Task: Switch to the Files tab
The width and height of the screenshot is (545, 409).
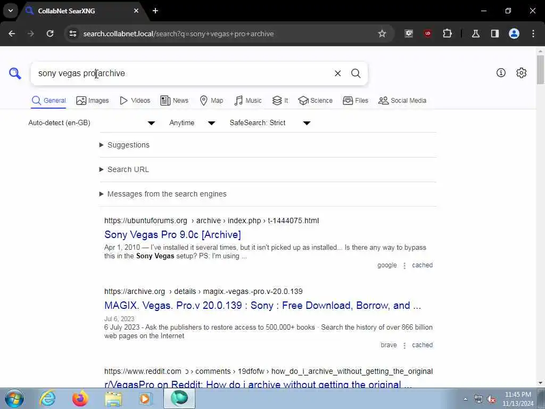Action: coord(355,101)
